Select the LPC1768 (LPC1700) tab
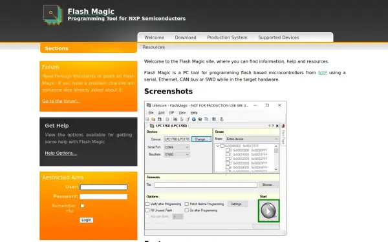The height and width of the screenshot is (242, 388). point(168,126)
